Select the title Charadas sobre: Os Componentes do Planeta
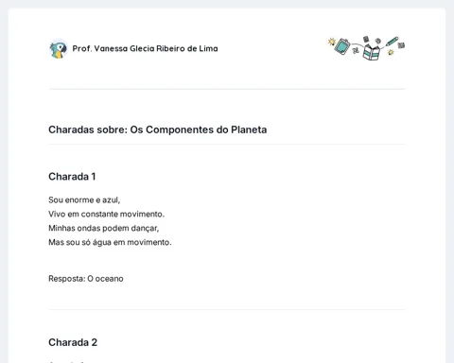Screen dimensions: 454x363 pyautogui.click(x=158, y=130)
